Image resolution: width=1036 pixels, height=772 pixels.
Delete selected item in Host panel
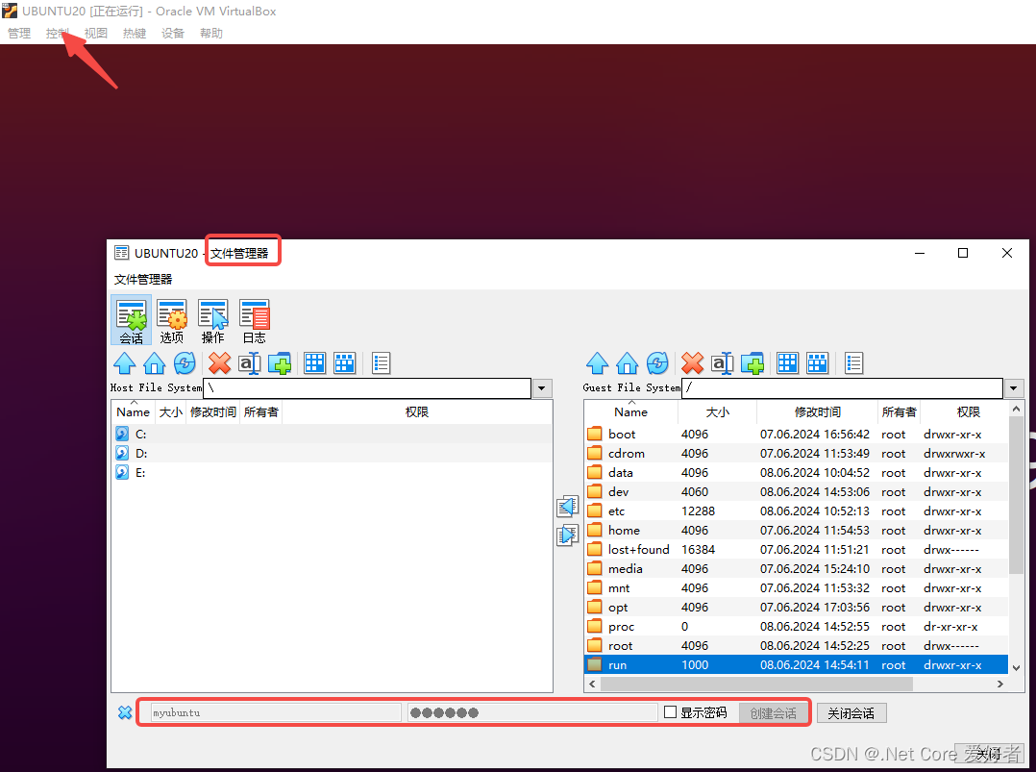pyautogui.click(x=219, y=362)
